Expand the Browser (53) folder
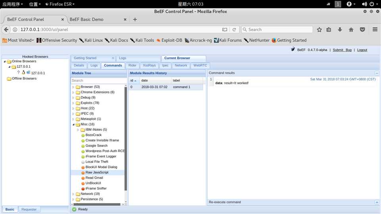The height and width of the screenshot is (214, 381). click(73, 87)
